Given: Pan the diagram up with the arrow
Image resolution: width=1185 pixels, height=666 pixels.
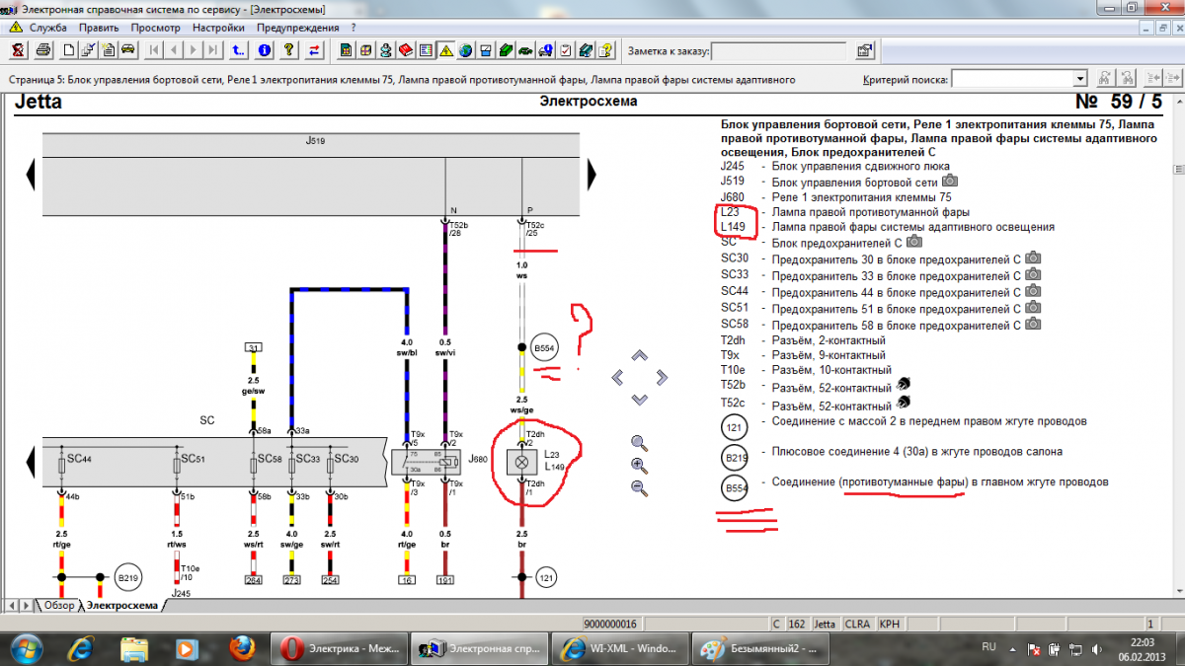Looking at the screenshot, I should coord(639,355).
